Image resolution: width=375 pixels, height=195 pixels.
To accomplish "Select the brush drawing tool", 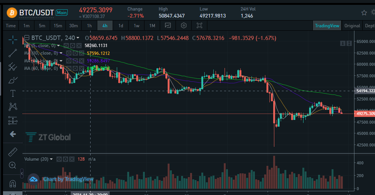I will [x=13, y=80].
